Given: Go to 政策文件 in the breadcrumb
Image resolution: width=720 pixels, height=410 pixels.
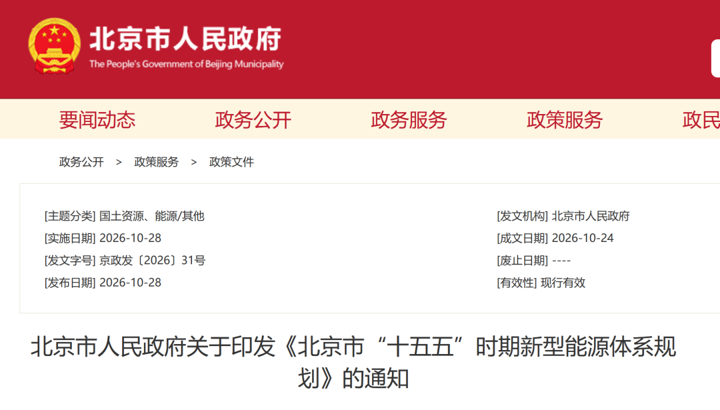Looking at the screenshot, I should click(231, 162).
